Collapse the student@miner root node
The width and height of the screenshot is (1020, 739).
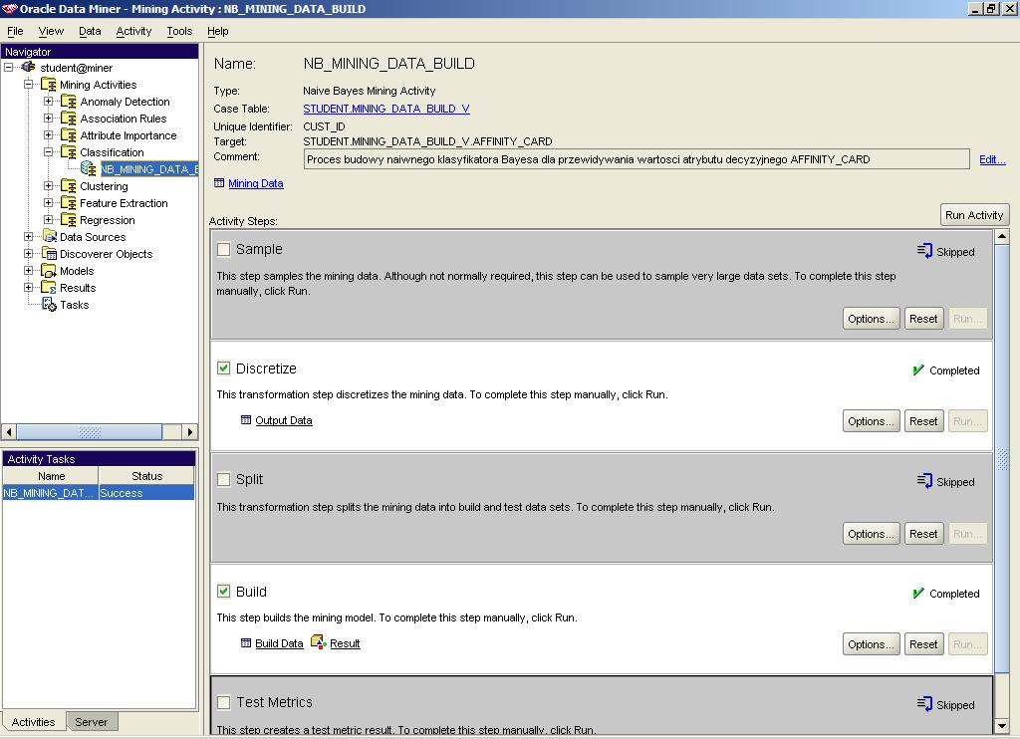click(x=8, y=67)
